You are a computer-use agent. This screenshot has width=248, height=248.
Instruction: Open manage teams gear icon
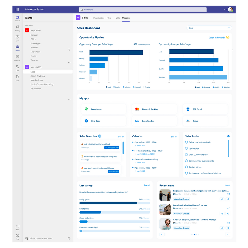69,238
